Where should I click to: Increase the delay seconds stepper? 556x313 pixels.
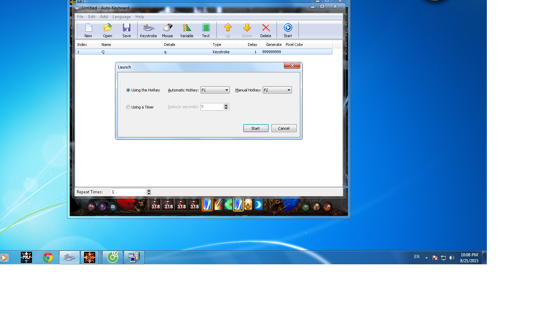(226, 105)
